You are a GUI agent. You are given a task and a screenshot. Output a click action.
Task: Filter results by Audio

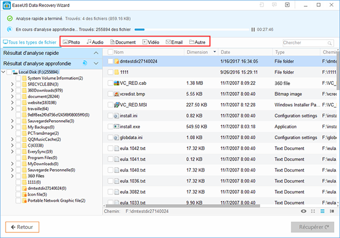pos(95,42)
